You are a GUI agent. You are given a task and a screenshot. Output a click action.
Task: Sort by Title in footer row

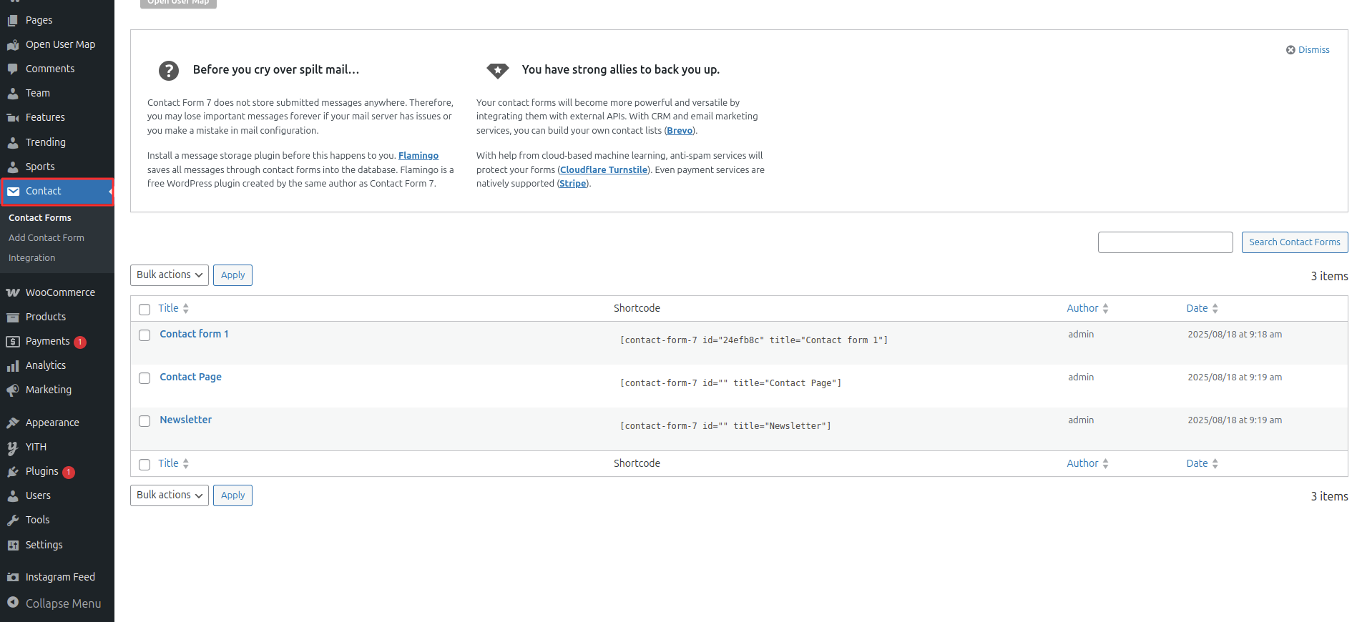(174, 463)
